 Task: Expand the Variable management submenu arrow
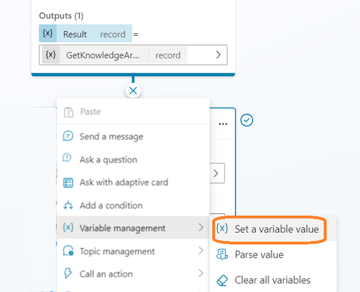(201, 228)
